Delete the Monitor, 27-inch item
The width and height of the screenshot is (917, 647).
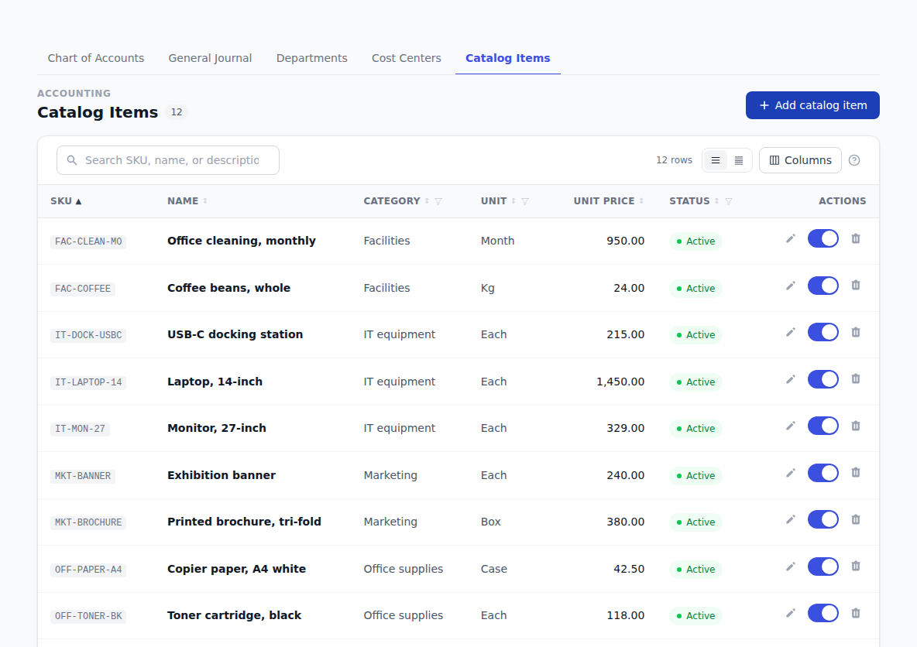point(856,426)
